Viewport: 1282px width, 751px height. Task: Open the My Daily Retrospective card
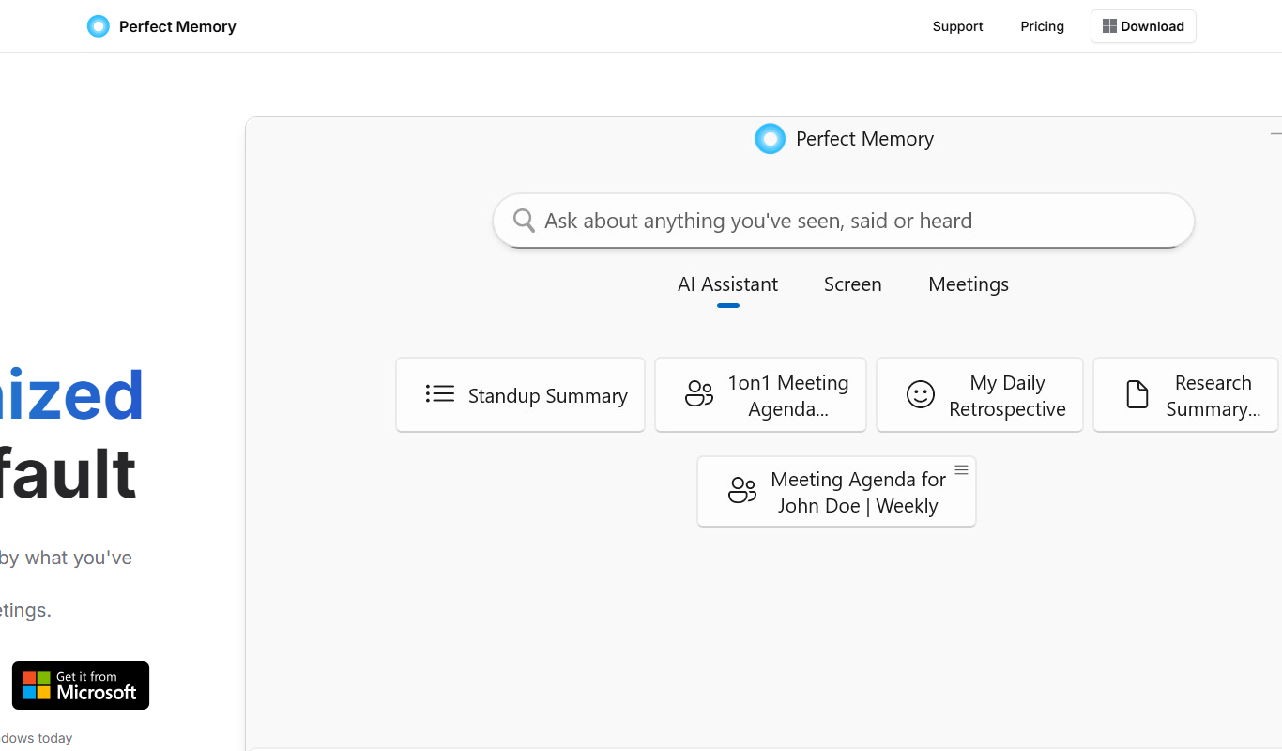click(979, 394)
